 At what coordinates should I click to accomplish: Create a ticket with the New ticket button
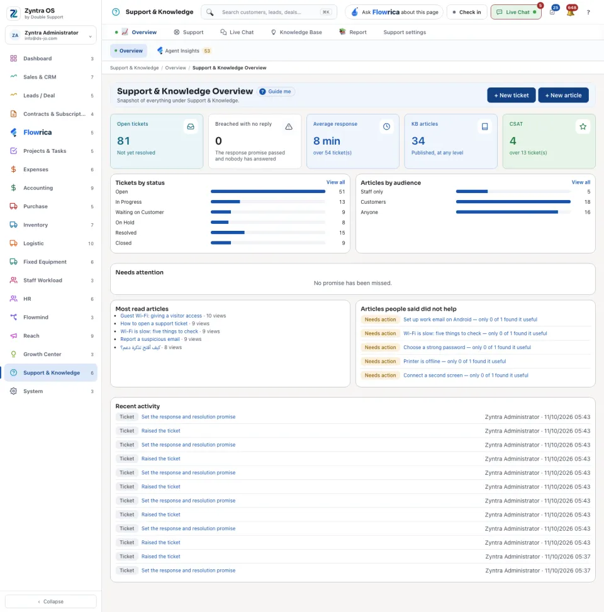tap(511, 95)
